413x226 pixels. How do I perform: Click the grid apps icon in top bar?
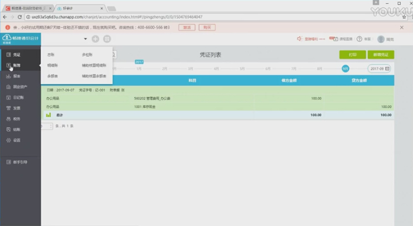click(x=107, y=39)
